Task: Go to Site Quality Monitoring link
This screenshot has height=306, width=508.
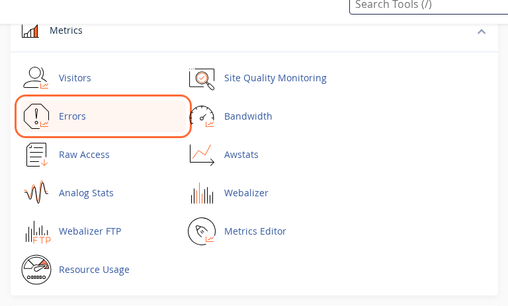Action: (x=275, y=78)
